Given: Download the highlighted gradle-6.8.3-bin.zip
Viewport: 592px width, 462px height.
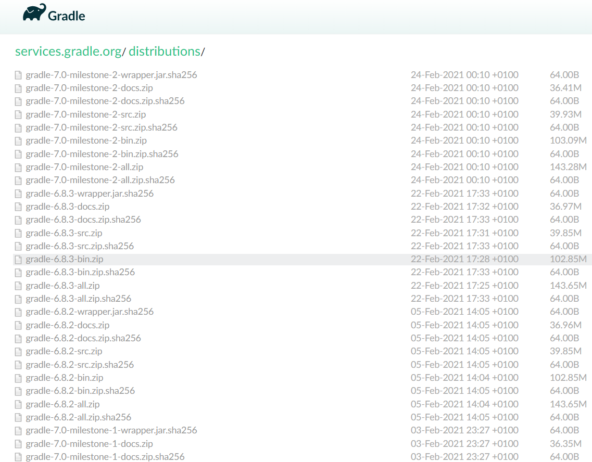Looking at the screenshot, I should click(x=65, y=259).
